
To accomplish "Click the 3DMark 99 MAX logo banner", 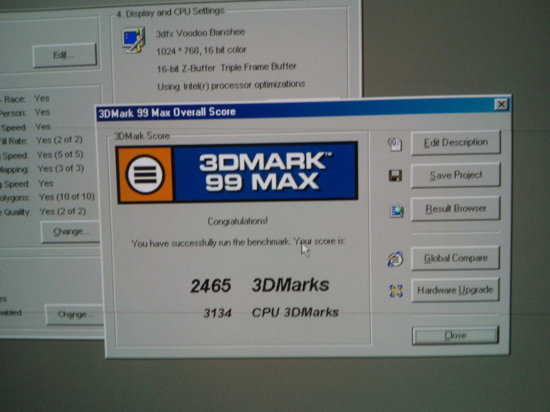I will click(237, 172).
